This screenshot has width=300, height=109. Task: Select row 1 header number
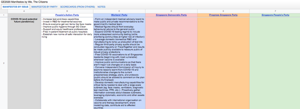pos(4,15)
